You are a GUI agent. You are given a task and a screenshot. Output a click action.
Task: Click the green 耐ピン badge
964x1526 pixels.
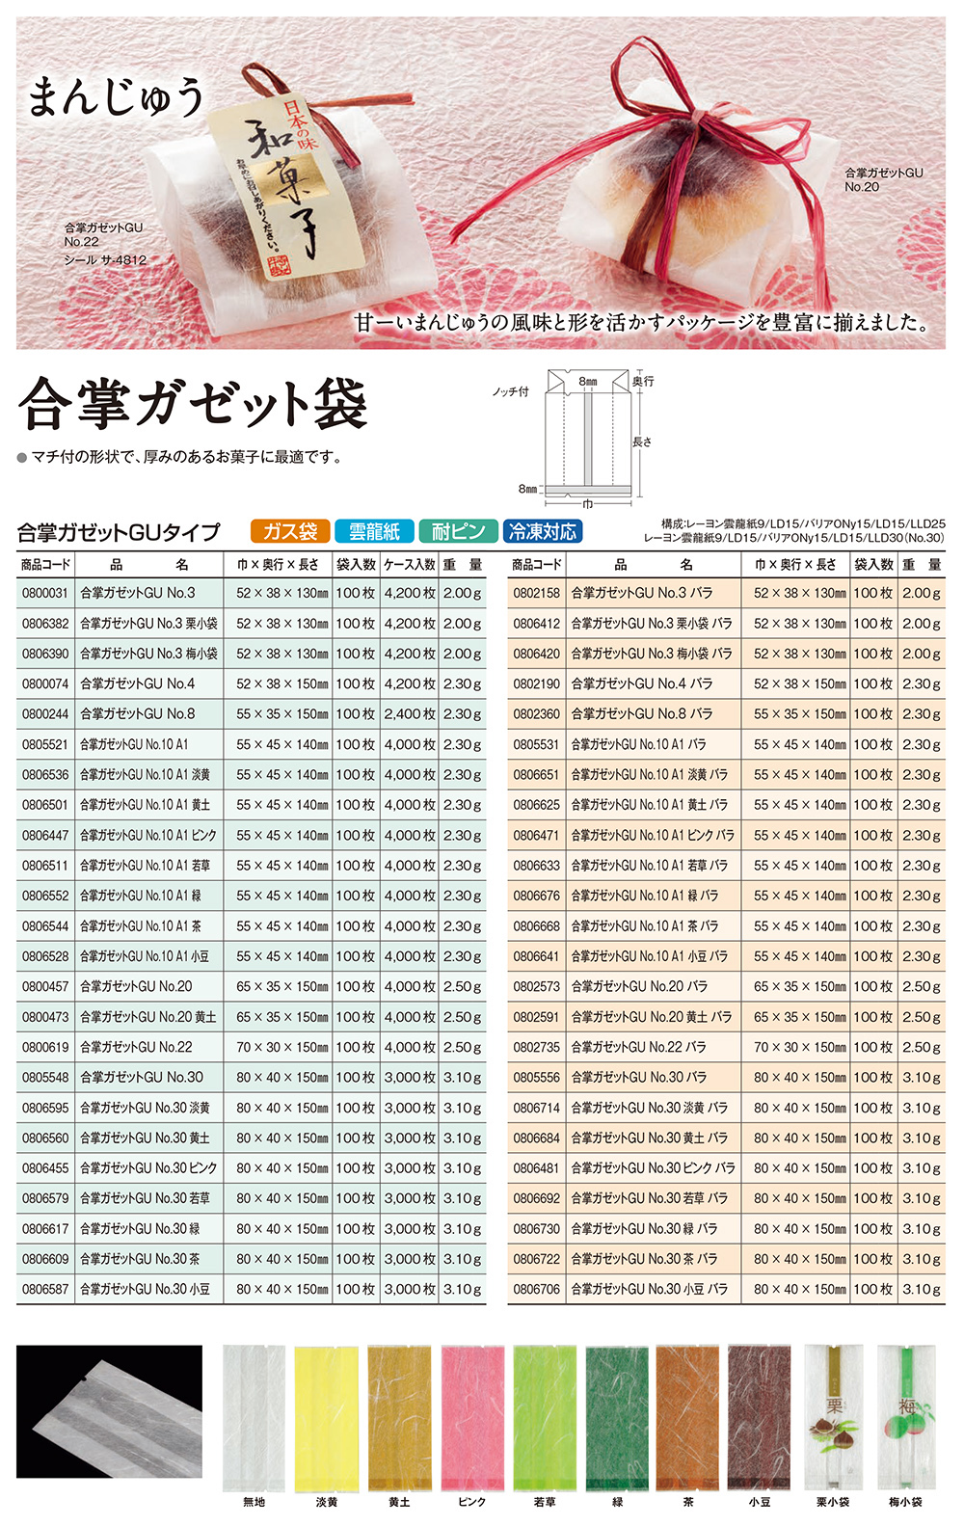(458, 531)
